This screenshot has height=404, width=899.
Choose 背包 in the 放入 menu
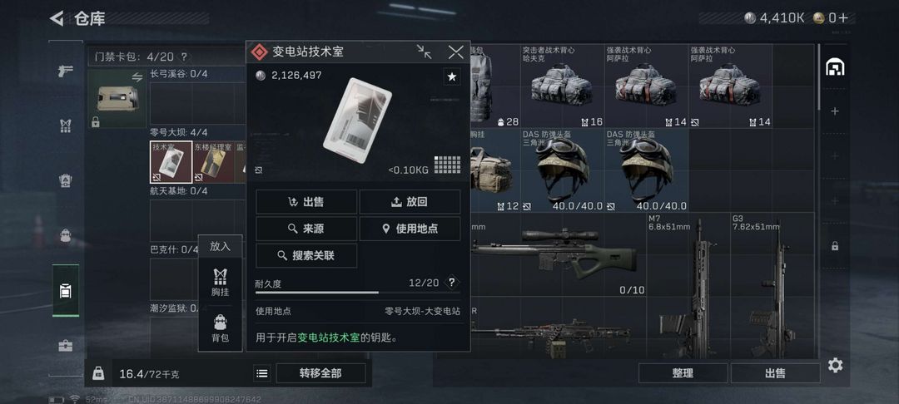220,328
